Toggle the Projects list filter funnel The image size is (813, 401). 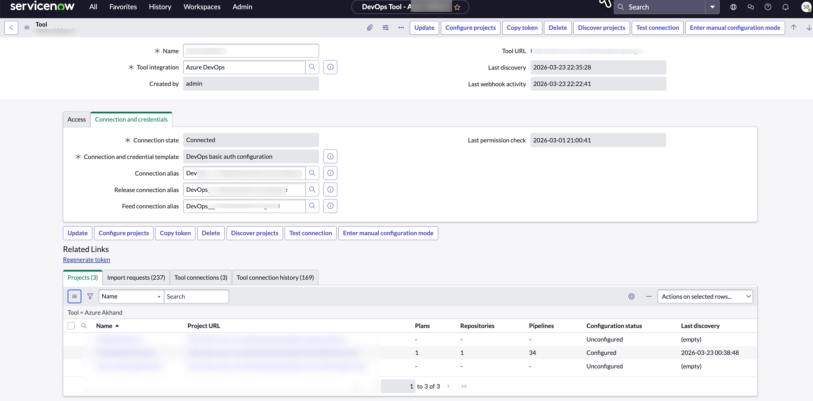(x=90, y=296)
